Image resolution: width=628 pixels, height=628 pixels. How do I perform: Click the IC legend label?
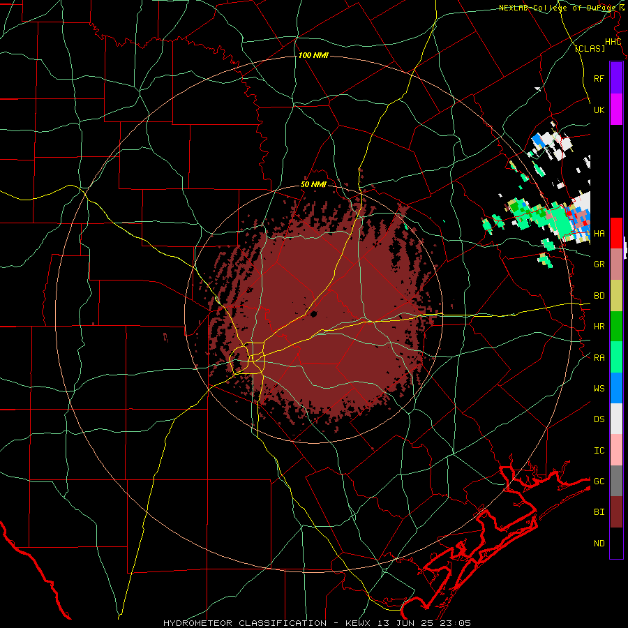coord(599,451)
